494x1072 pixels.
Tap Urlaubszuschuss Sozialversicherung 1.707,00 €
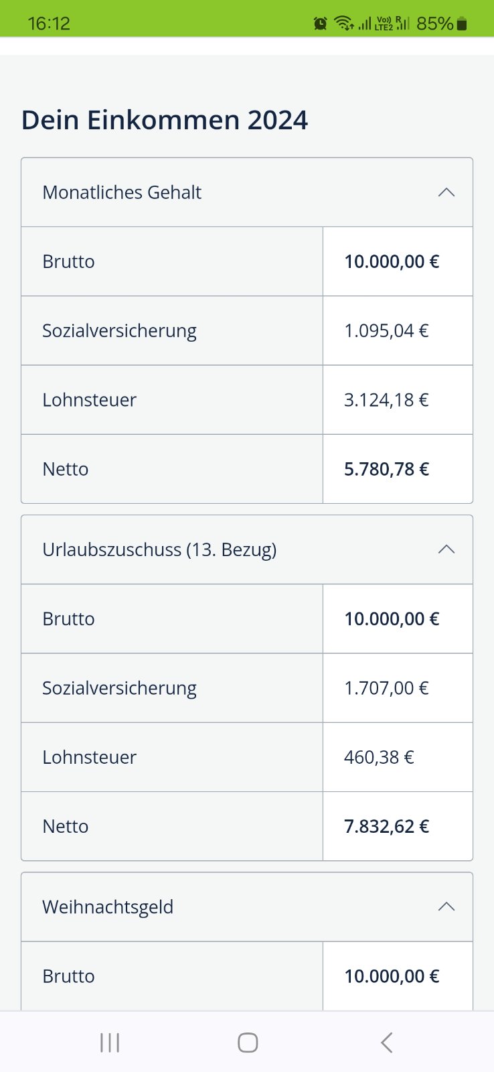point(386,688)
